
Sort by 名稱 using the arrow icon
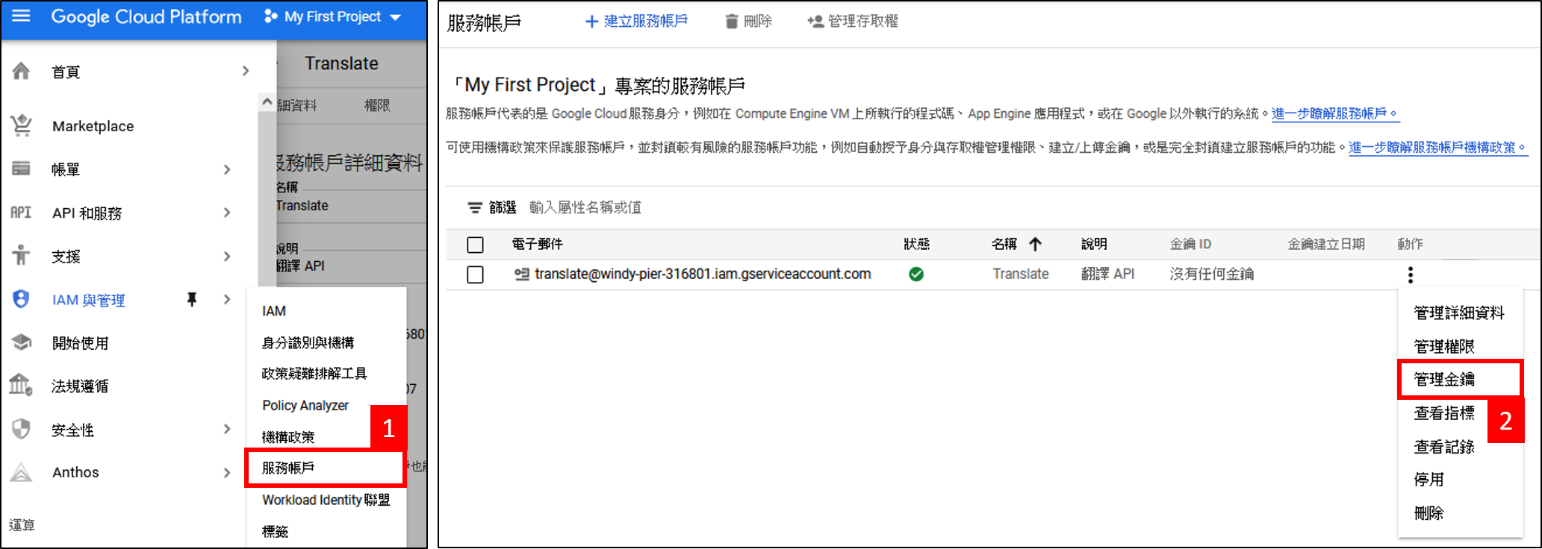1035,244
